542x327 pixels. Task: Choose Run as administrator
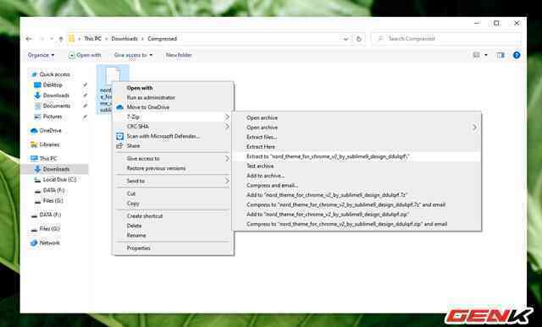pyautogui.click(x=173, y=98)
